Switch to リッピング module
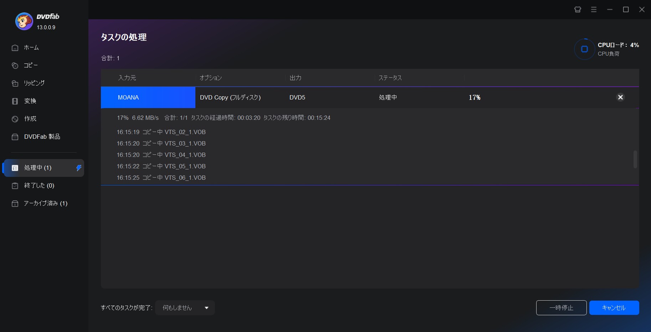This screenshot has width=651, height=332. [x=34, y=83]
